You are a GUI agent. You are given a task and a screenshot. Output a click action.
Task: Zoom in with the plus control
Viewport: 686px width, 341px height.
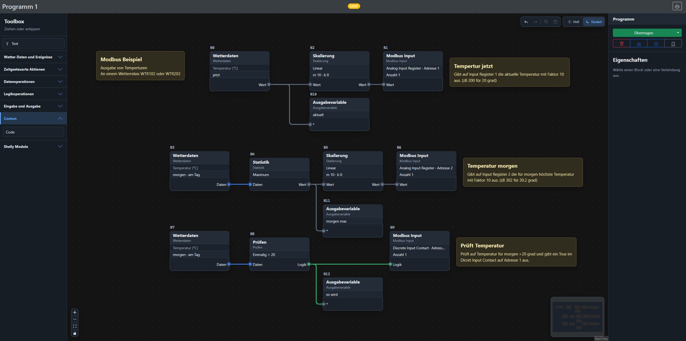[75, 312]
